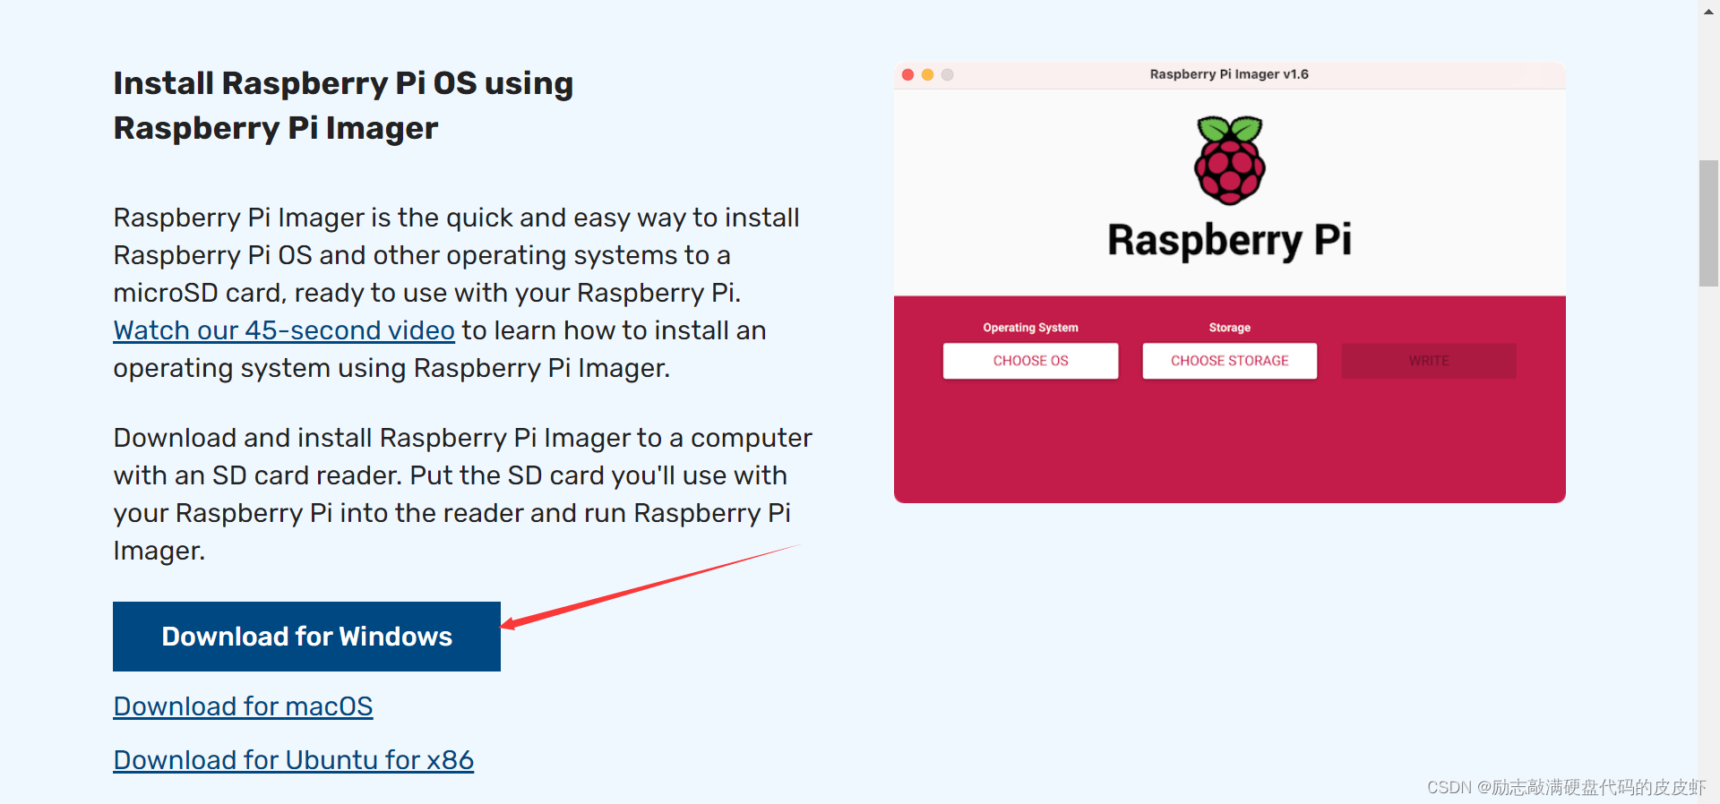Click the disabled WRITE button in Imager
Viewport: 1720px width, 804px height.
pos(1428,361)
